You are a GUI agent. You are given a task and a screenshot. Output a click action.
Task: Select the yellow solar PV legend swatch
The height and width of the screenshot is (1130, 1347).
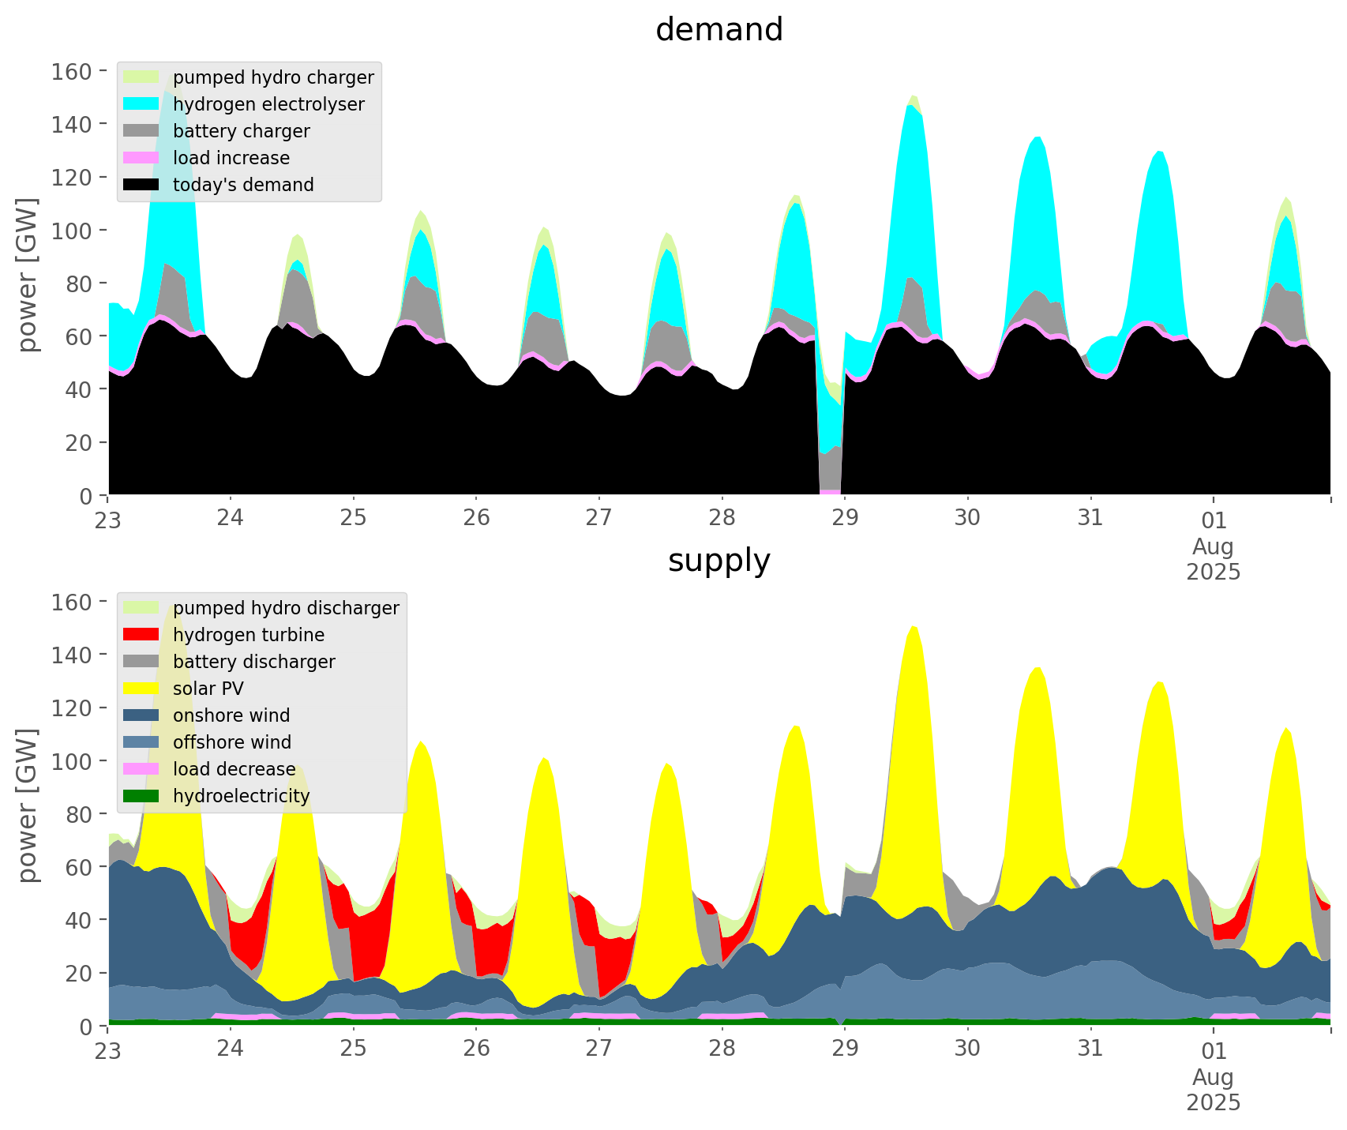(141, 689)
